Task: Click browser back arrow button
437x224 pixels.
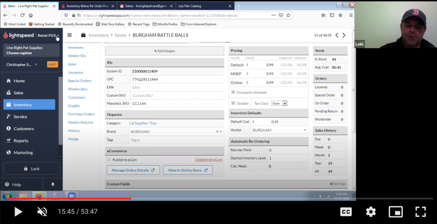Action: (5, 15)
